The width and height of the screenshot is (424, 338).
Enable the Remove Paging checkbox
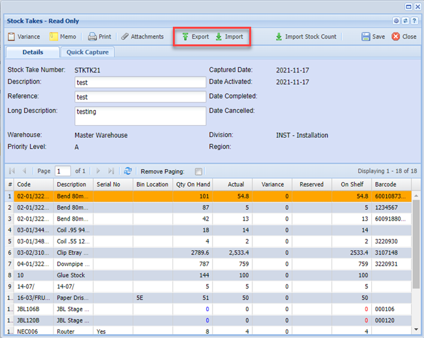click(198, 172)
